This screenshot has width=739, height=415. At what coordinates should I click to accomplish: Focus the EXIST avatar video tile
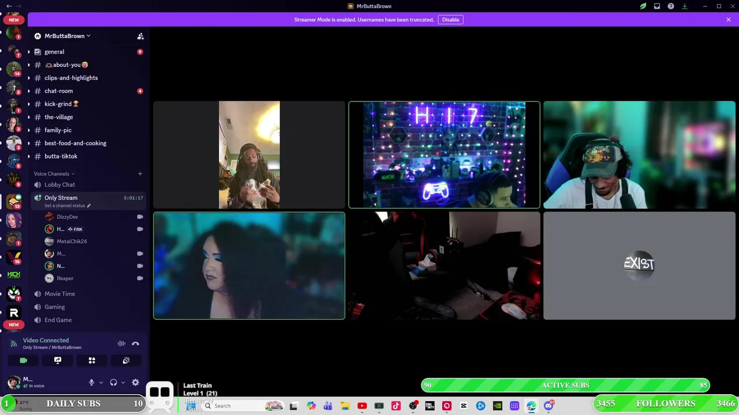point(639,265)
